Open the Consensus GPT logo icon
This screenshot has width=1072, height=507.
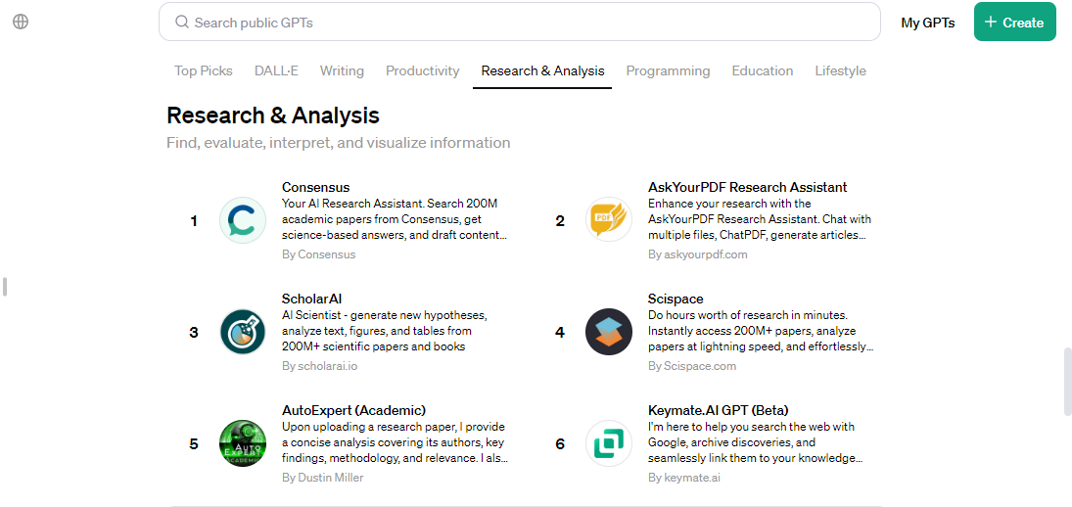click(x=242, y=220)
